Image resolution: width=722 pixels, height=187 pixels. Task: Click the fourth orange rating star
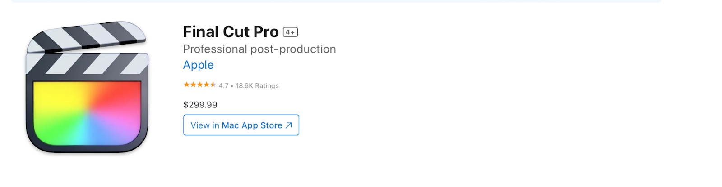207,85
